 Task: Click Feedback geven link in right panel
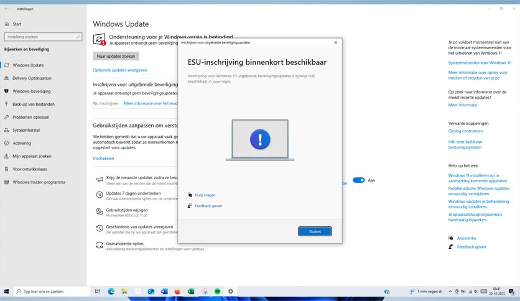point(471,247)
